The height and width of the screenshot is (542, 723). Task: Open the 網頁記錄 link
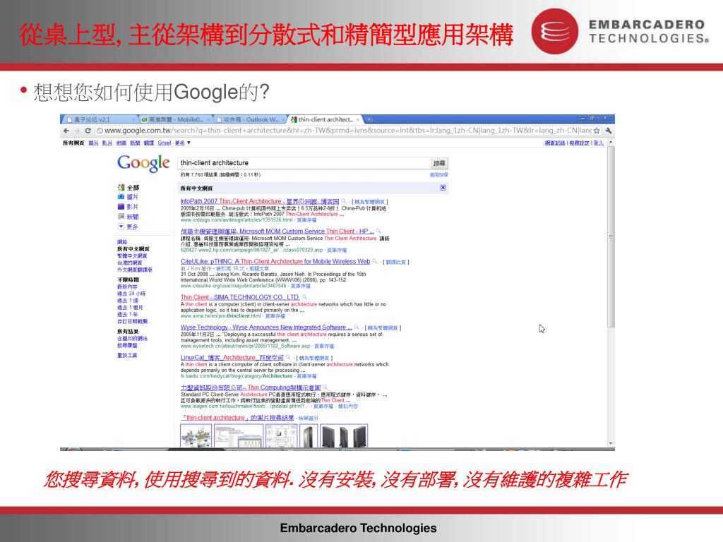tap(555, 143)
